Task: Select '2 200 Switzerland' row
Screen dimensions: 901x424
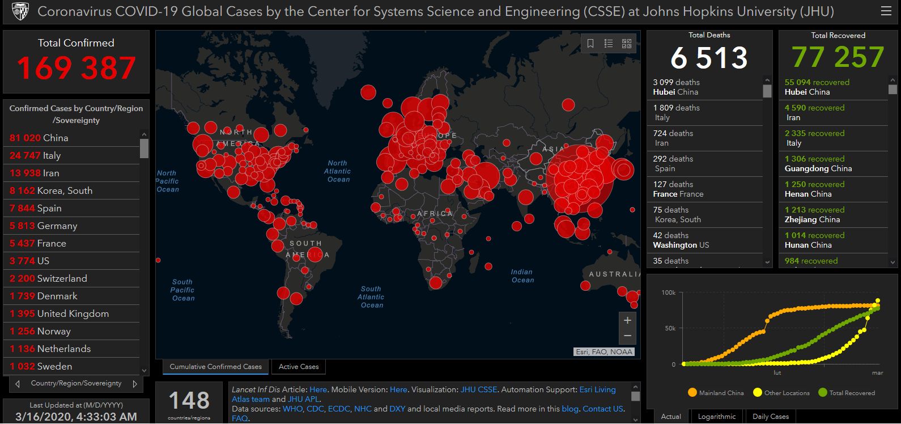Action: pos(71,278)
